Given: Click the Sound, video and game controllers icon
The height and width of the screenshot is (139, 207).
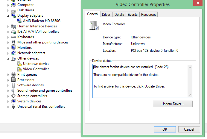Looking at the screenshot, I should [13, 90].
